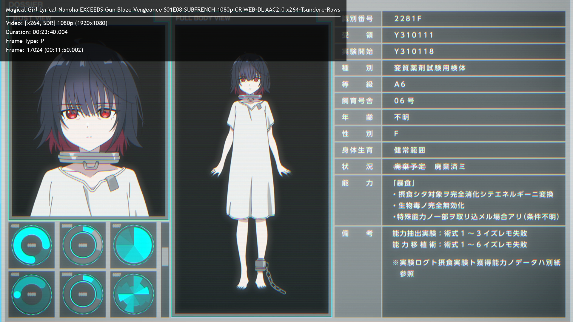Click the value "Y310118"
Screen dimensions: 573x322
pyautogui.click(x=414, y=52)
